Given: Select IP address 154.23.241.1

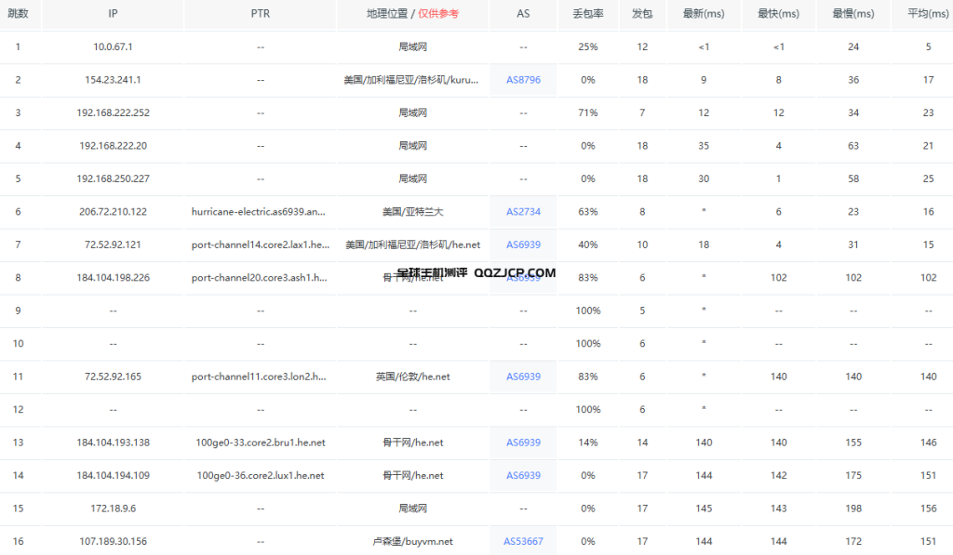Looking at the screenshot, I should click(112, 80).
